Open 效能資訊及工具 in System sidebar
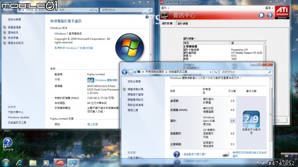Image resolution: width=298 pixels, height=167 pixels. point(17,122)
